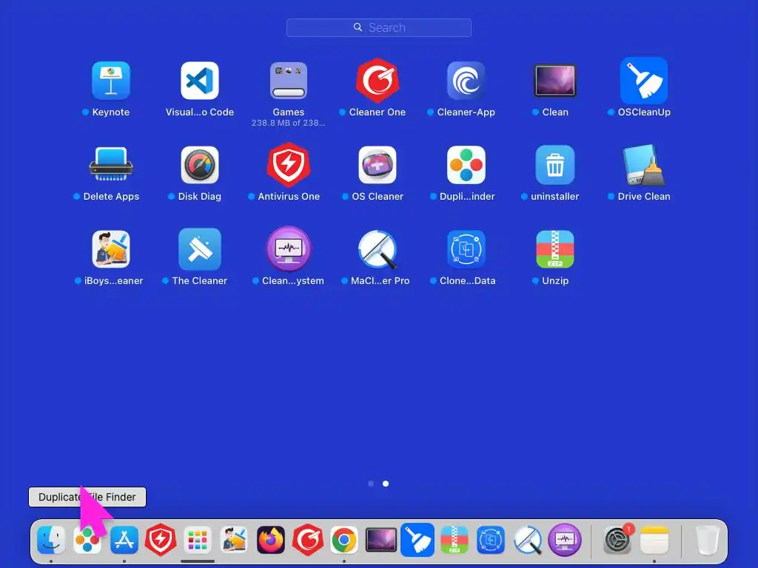
Task: Launch MaCl...er Pro from Launchpad grid
Action: pyautogui.click(x=378, y=249)
